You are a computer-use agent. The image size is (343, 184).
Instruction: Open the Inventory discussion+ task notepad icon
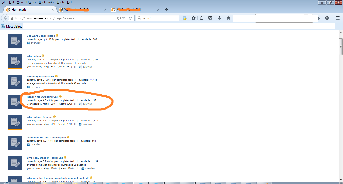(x=15, y=82)
